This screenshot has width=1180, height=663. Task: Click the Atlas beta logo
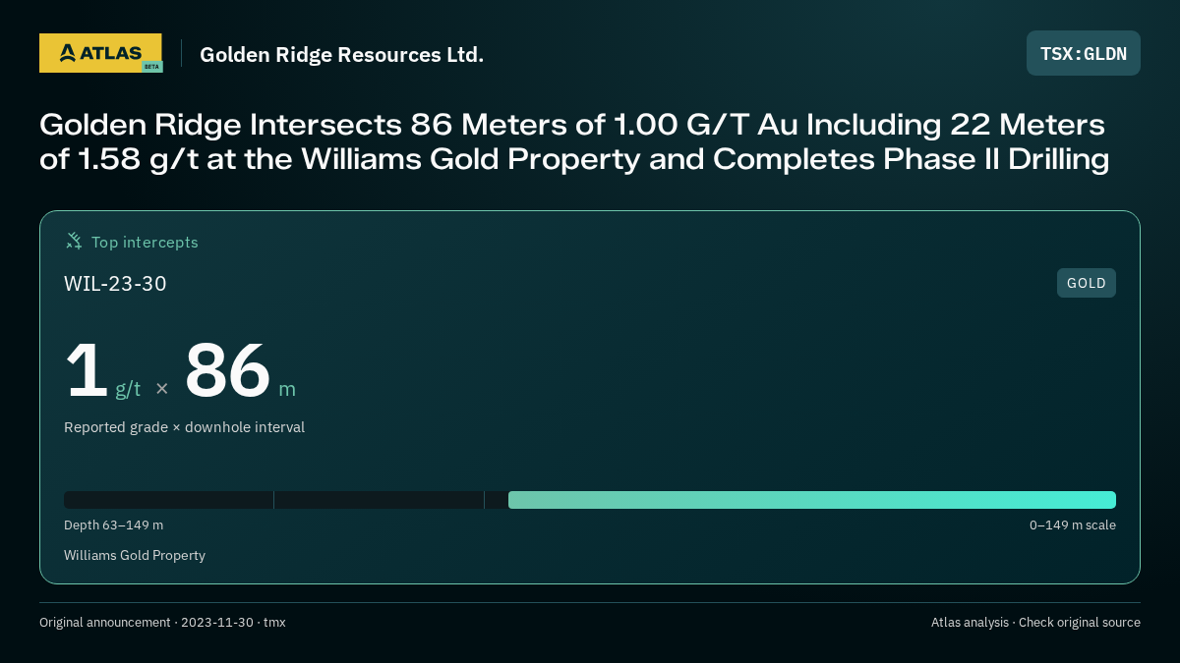coord(100,53)
